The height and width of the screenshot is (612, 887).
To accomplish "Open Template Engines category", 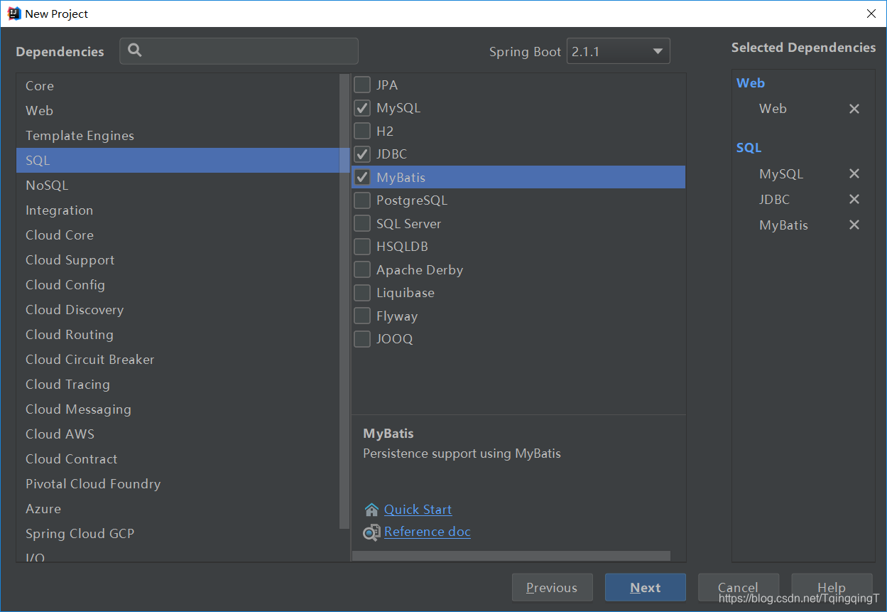I will coord(178,136).
